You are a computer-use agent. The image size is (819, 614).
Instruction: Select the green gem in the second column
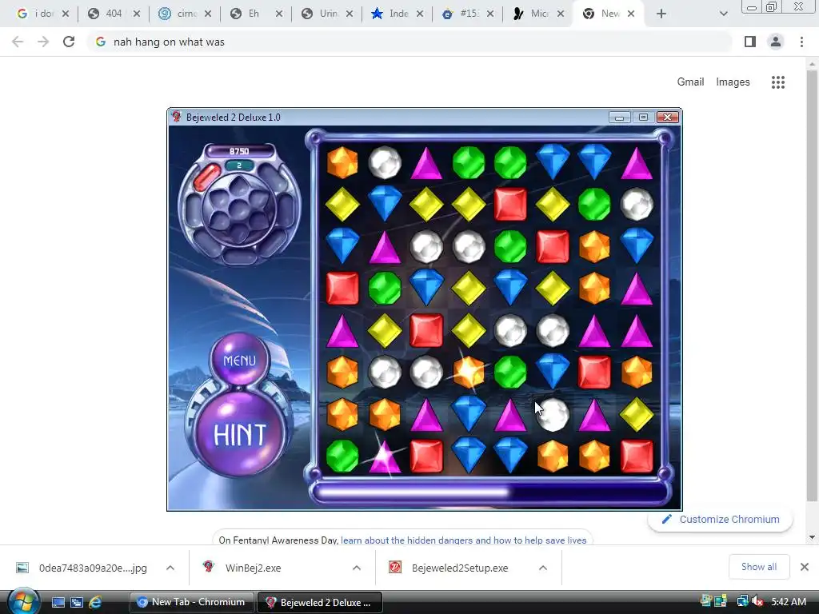(385, 288)
